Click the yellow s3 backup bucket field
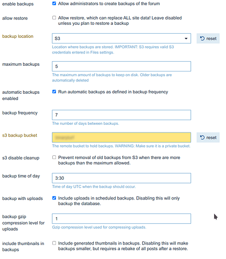This screenshot has height=259, width=226. tap(121, 137)
